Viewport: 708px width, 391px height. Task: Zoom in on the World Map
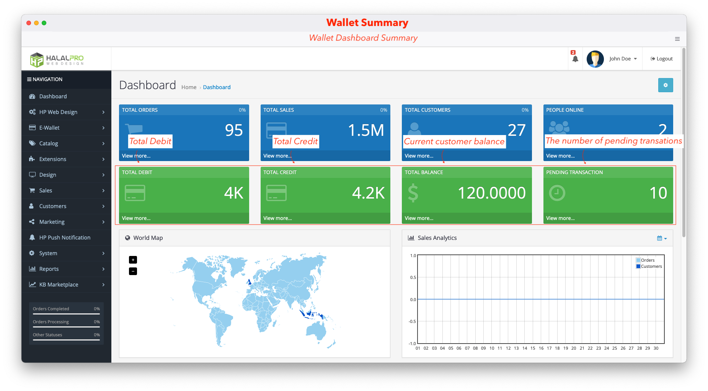(133, 260)
